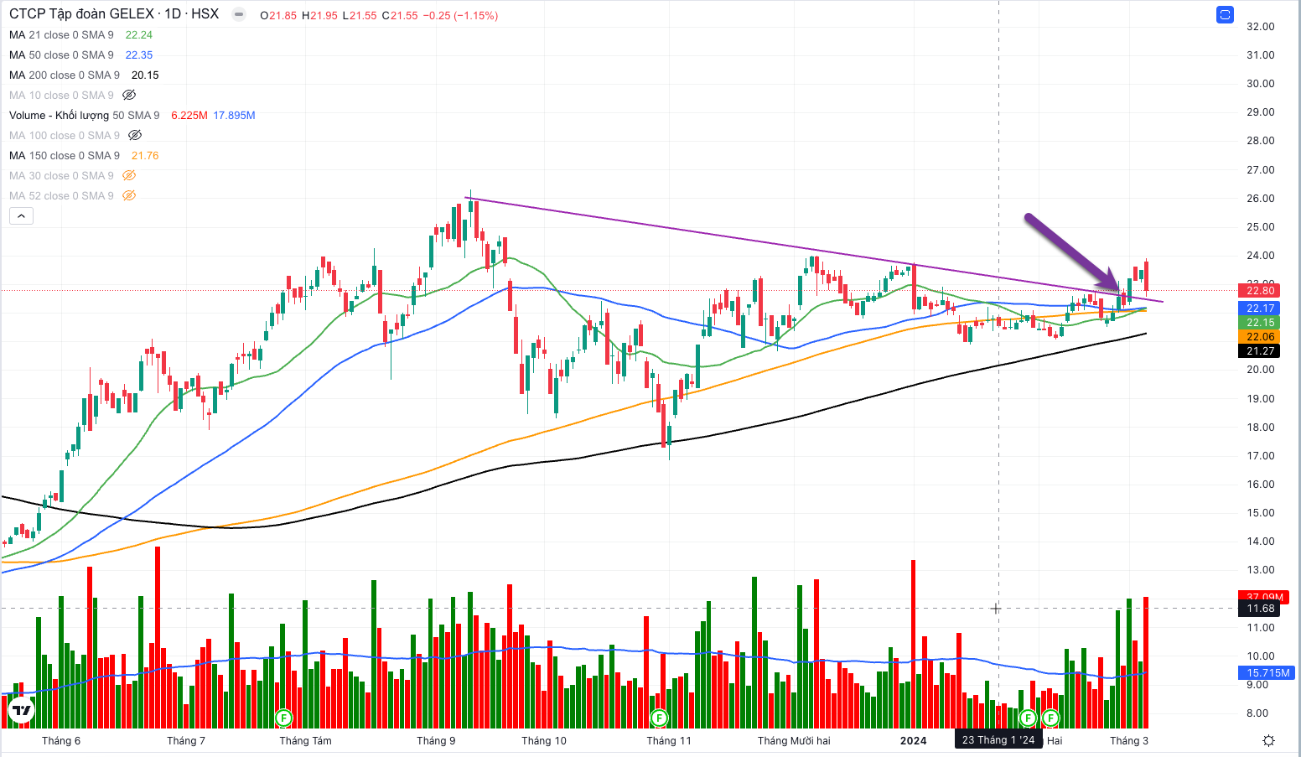
Task: Click the orange 22.06 price axis label
Action: click(x=1260, y=336)
